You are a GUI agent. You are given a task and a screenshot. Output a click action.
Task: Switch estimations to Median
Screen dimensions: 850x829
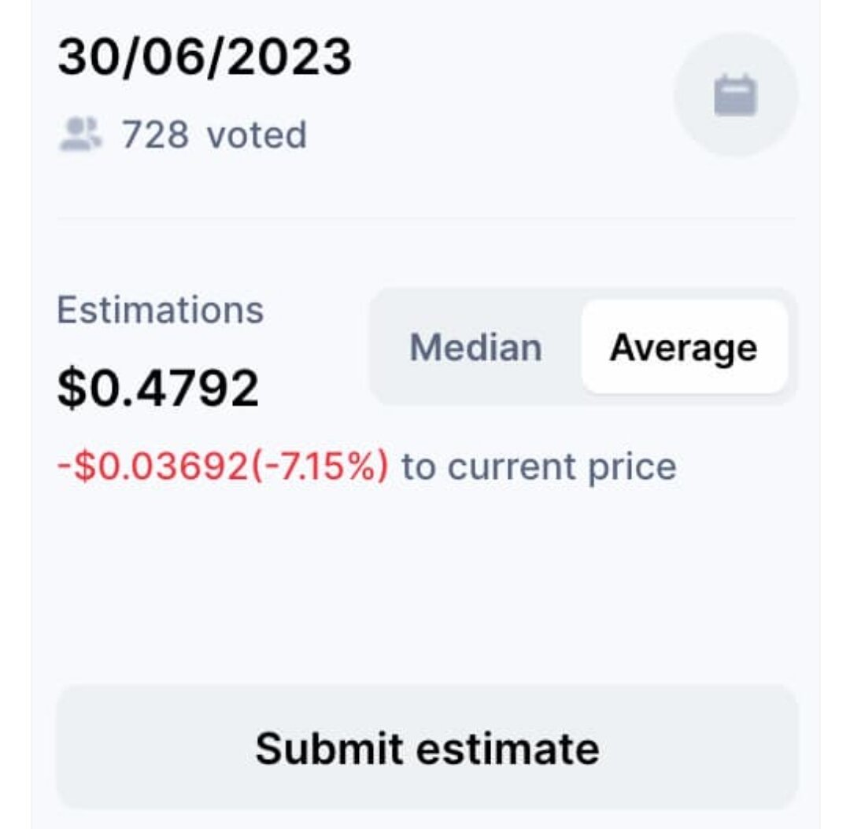[x=475, y=348]
